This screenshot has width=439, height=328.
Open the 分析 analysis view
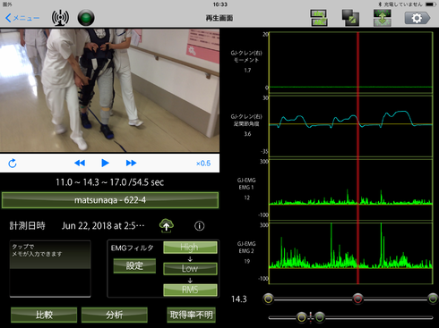(115, 315)
